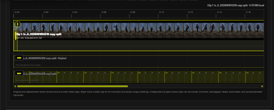The image size is (274, 110).
Task: Click the lane help text below the timeline
Action: [138, 93]
